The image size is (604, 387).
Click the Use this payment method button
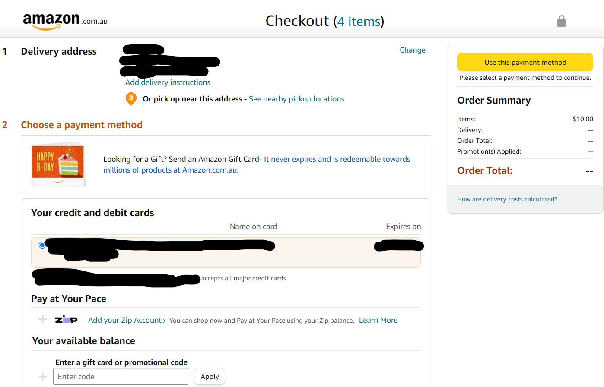pyautogui.click(x=525, y=62)
